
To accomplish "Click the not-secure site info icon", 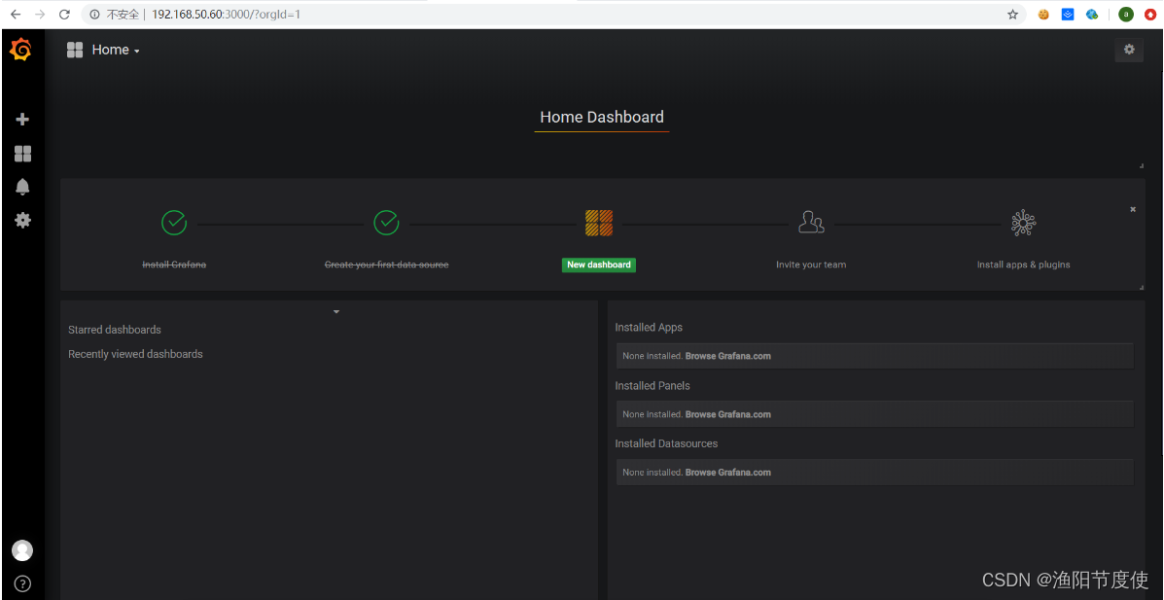I will point(95,15).
